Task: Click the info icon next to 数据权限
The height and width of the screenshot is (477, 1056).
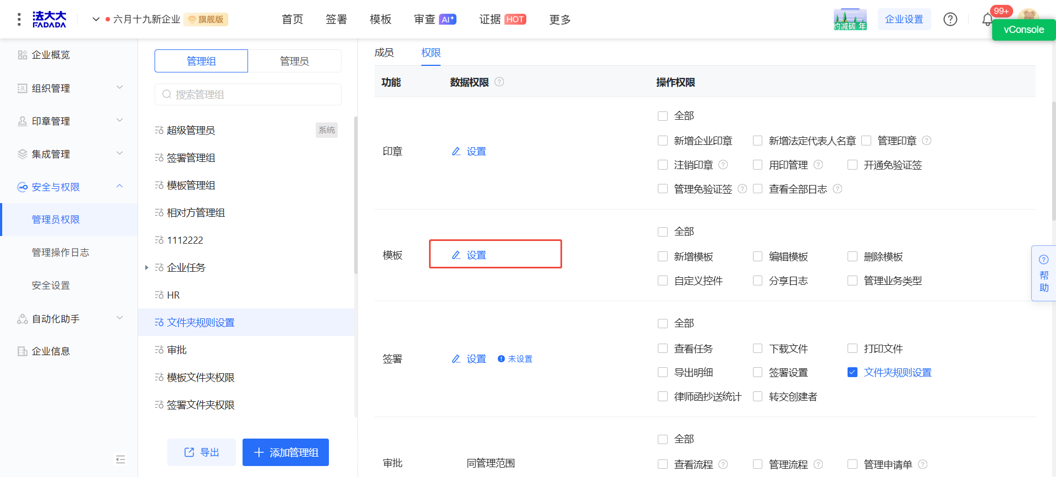Action: tap(499, 82)
